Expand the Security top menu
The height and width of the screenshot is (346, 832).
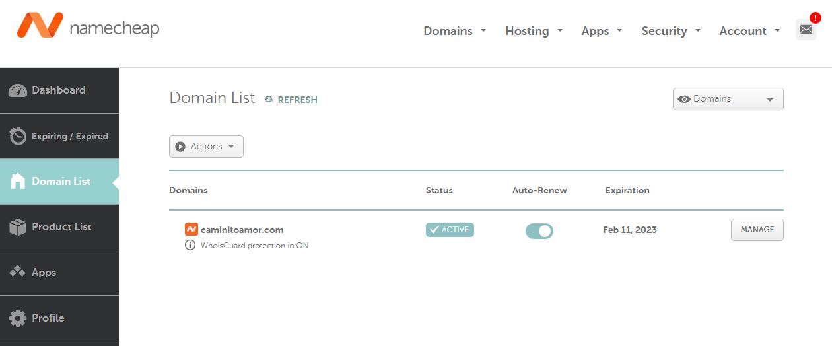671,31
